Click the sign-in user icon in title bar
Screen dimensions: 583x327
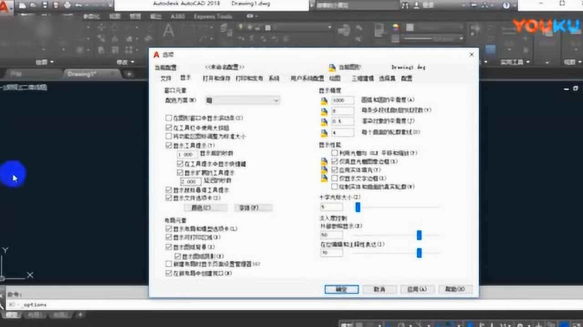tap(417, 5)
